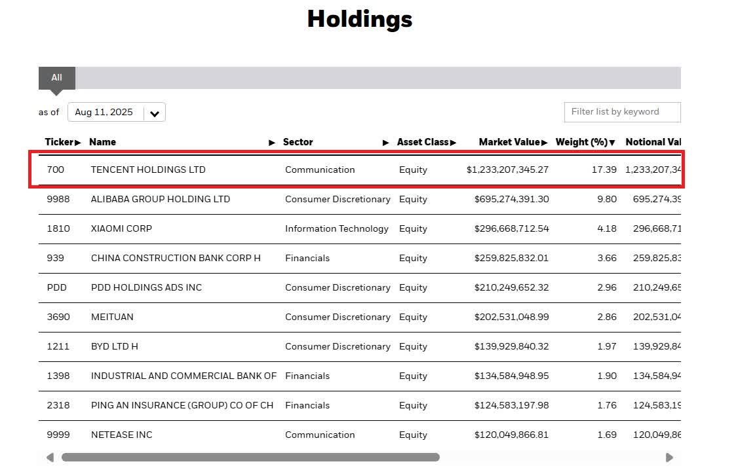Click the Notional Value column header
Screen dimensions: 755x468
(653, 142)
